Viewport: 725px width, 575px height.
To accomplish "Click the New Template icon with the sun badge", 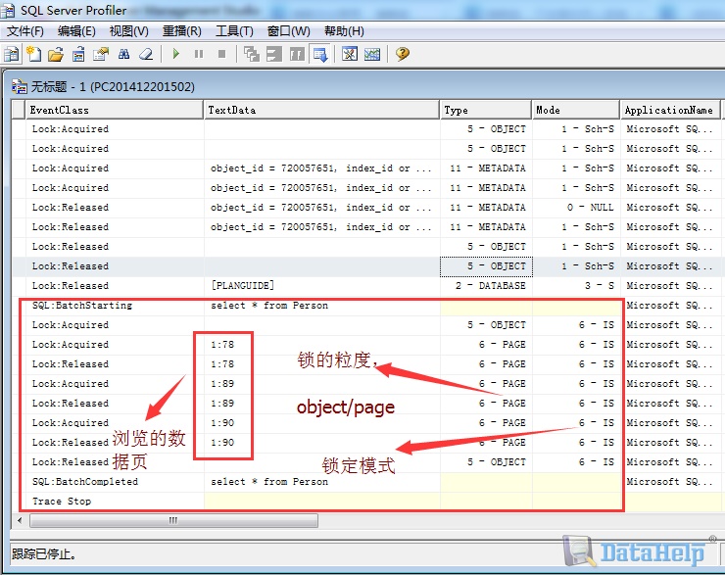I will (x=33, y=54).
